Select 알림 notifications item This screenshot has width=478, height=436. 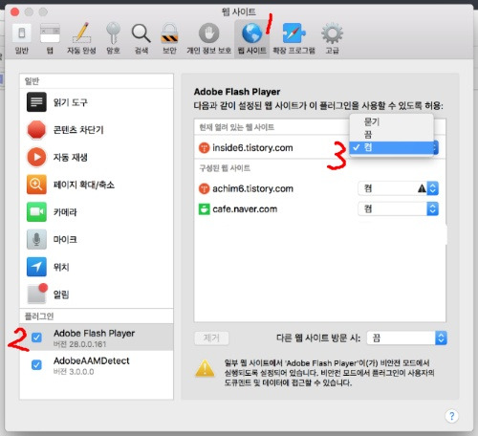pyautogui.click(x=97, y=294)
